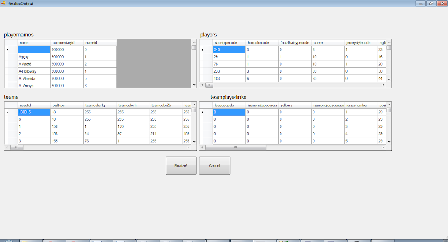Select the A. Amaya name cell
This screenshot has width=448, height=242.
coord(34,85)
